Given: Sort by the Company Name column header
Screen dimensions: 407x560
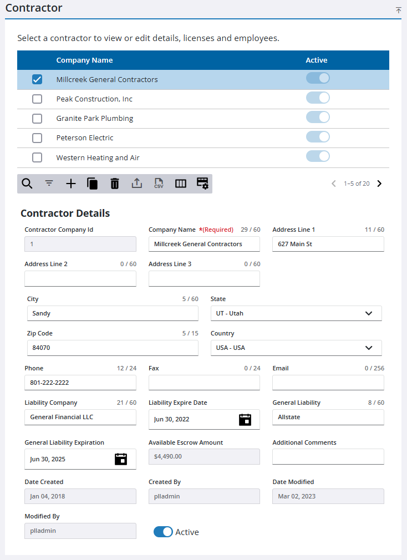Looking at the screenshot, I should pos(84,60).
